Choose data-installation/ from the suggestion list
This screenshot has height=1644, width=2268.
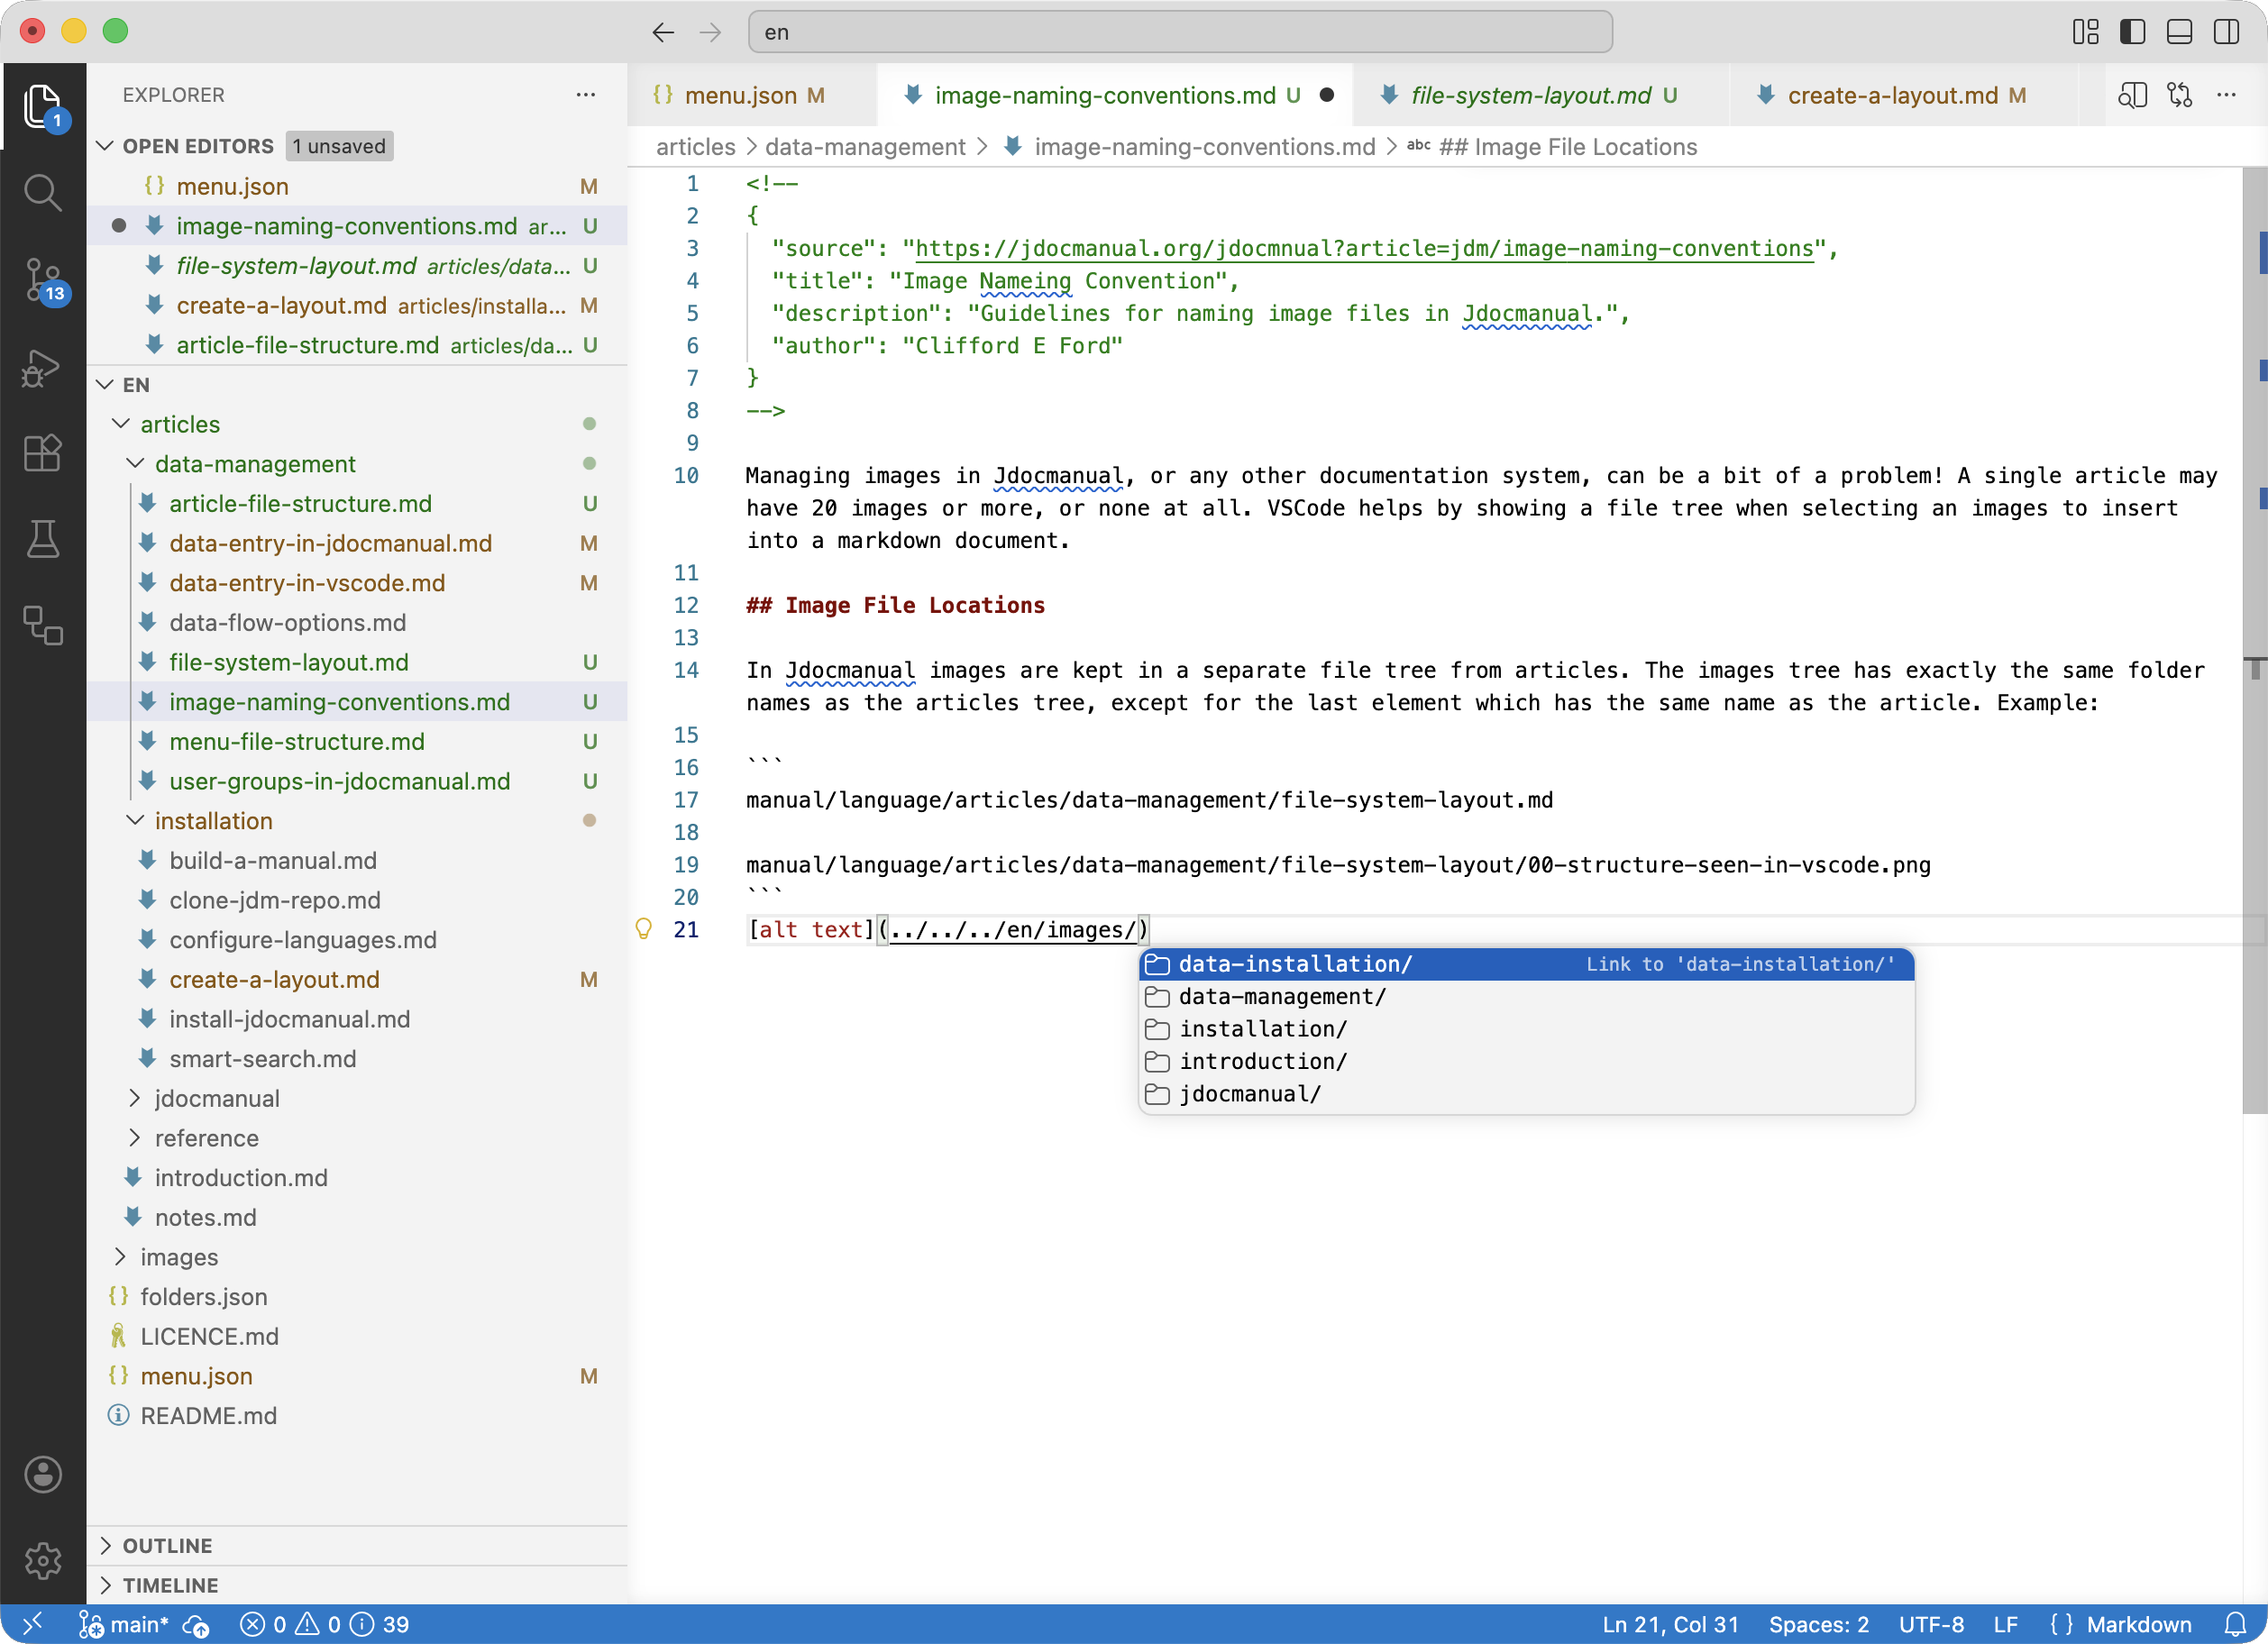coord(1526,964)
